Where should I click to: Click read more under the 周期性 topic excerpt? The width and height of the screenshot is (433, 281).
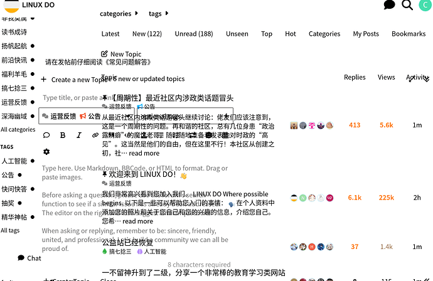click(x=144, y=153)
